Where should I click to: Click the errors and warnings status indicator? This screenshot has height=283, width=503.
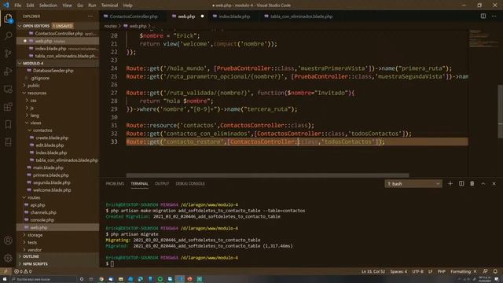pyautogui.click(x=23, y=271)
